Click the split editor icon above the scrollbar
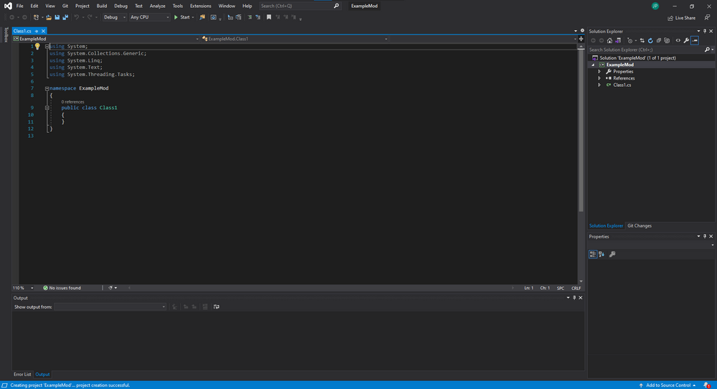Image resolution: width=717 pixels, height=389 pixels. click(581, 39)
